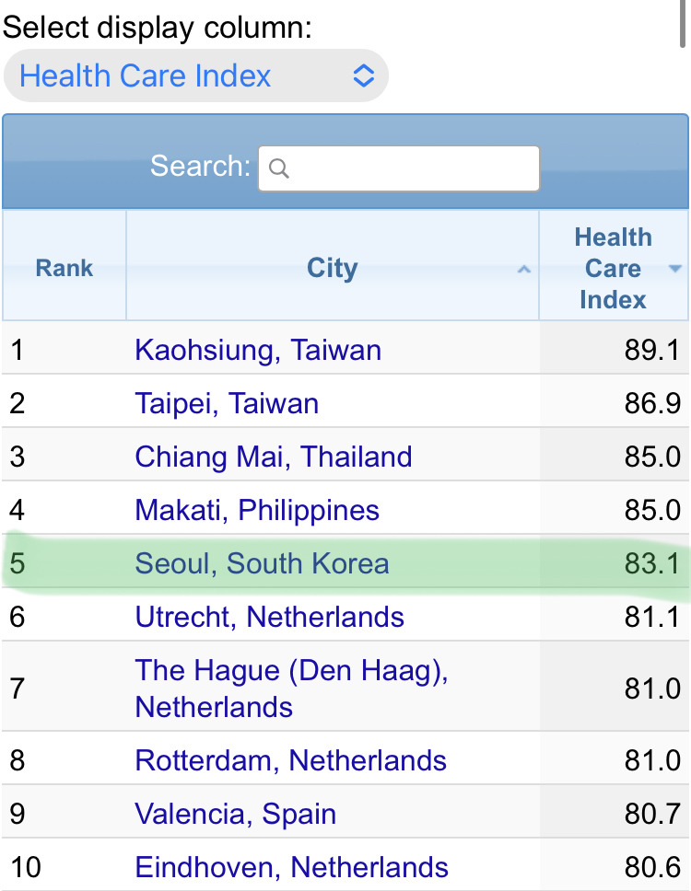Click Health Care Index sort arrow
The image size is (691, 891).
[x=673, y=268]
